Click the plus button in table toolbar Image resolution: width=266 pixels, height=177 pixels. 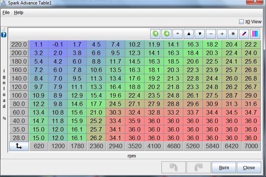[x=222, y=34]
